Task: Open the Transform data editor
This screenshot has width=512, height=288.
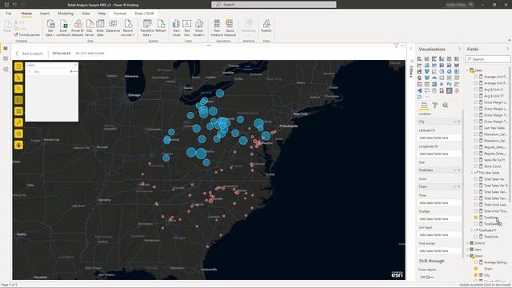Action: [x=147, y=28]
